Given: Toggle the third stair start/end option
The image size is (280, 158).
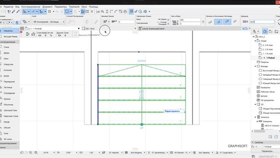Looking at the screenshot, I should pos(227,22).
